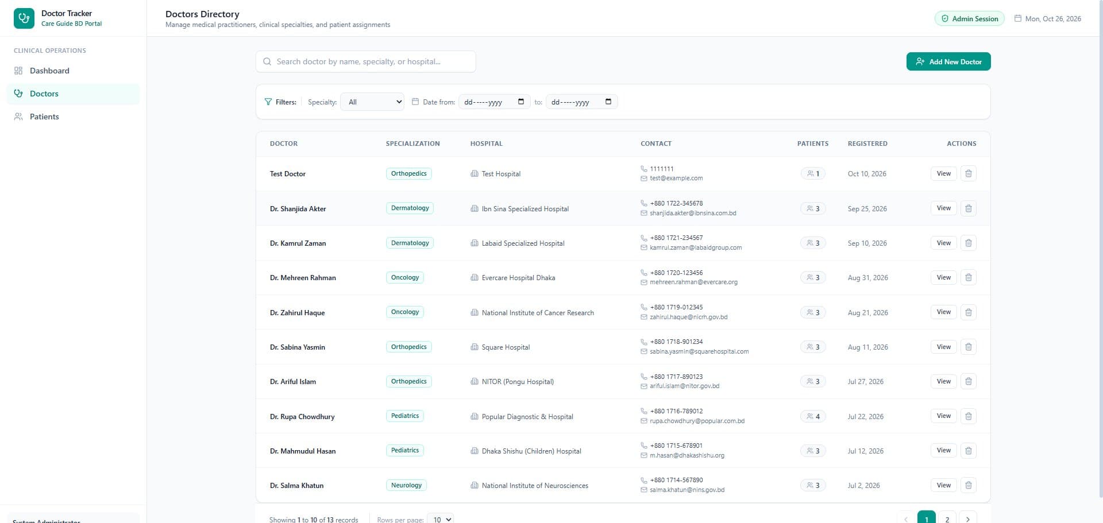Open View for Dr. Ariful Islam
The image size is (1103, 523).
[x=943, y=381]
